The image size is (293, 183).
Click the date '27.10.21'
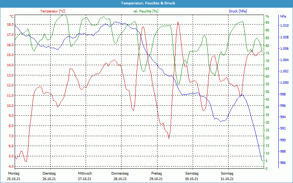pyautogui.click(x=85, y=179)
